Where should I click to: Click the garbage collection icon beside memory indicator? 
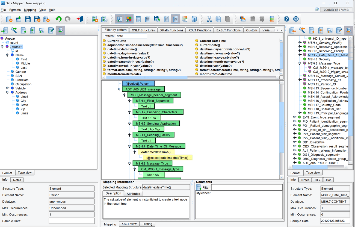(317, 10)
